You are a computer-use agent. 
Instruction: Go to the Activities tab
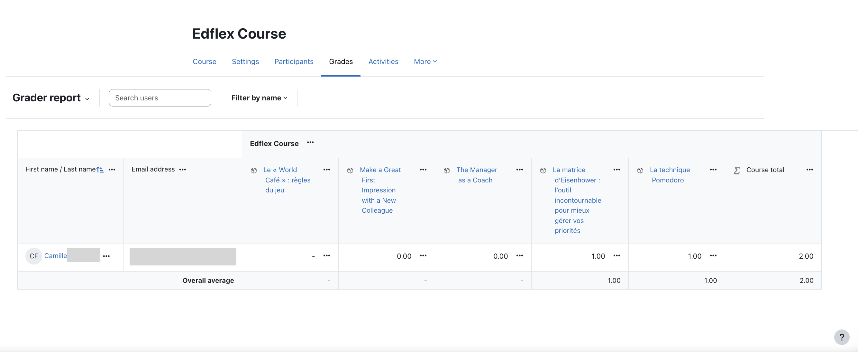click(383, 62)
